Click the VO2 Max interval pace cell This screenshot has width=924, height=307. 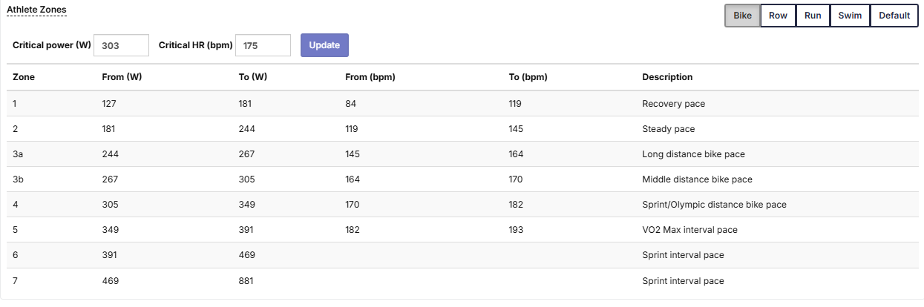pyautogui.click(x=689, y=230)
